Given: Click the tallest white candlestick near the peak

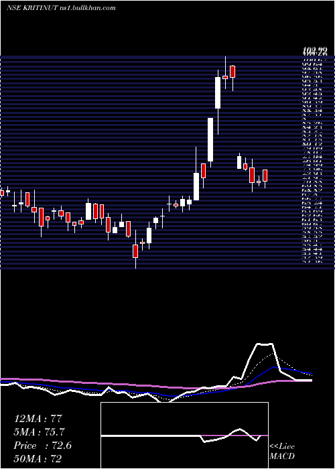Looking at the screenshot, I should tap(218, 92).
